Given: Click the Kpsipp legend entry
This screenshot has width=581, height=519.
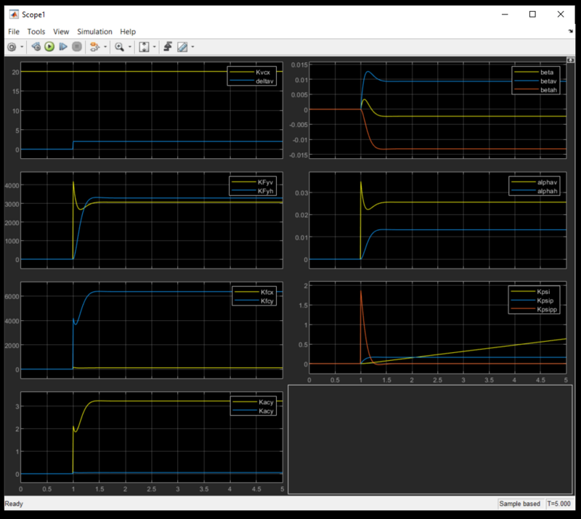Looking at the screenshot, I should point(546,308).
